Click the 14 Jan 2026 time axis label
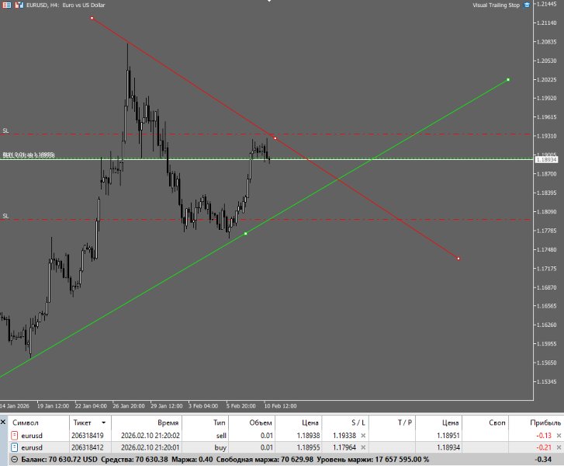The width and height of the screenshot is (564, 466). coord(15,406)
